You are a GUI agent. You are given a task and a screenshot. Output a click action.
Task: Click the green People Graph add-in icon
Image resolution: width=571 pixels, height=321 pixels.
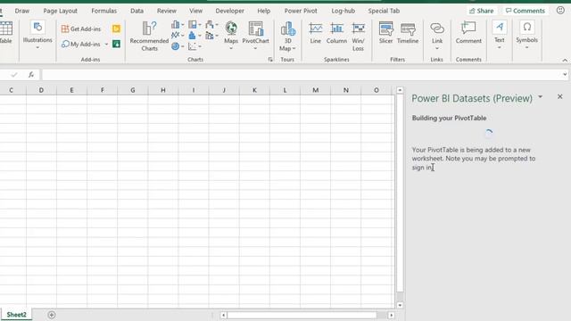pos(116,44)
